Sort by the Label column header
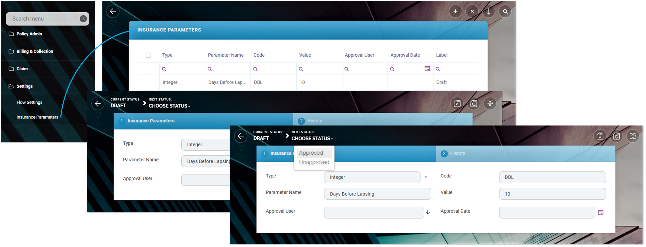The height and width of the screenshot is (247, 646). (x=442, y=55)
